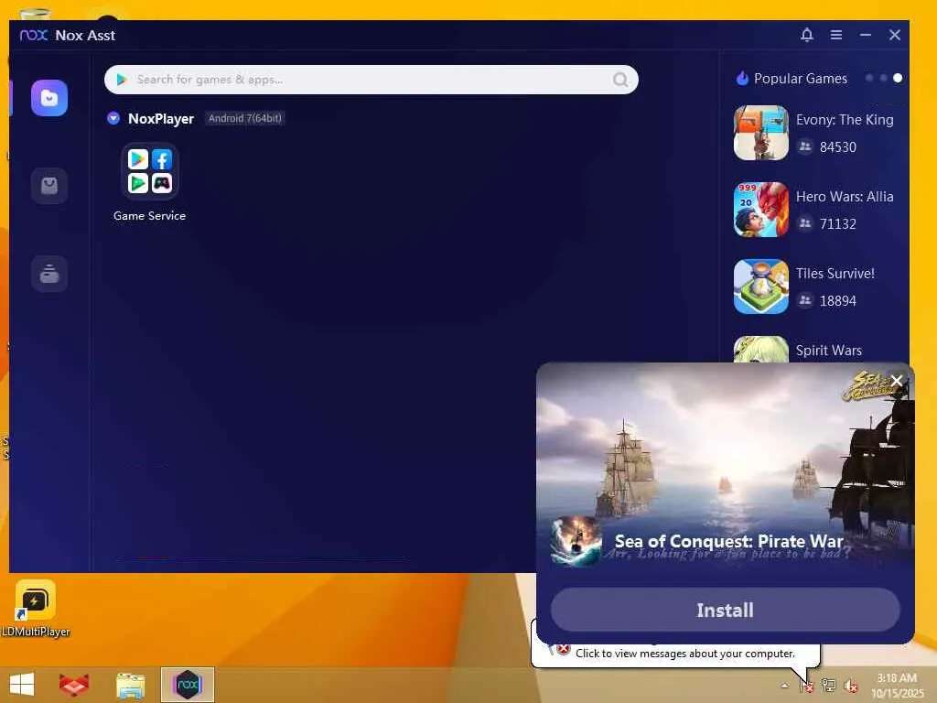937x703 pixels.
Task: Click the NoxPlayer instance name
Action: click(x=161, y=118)
